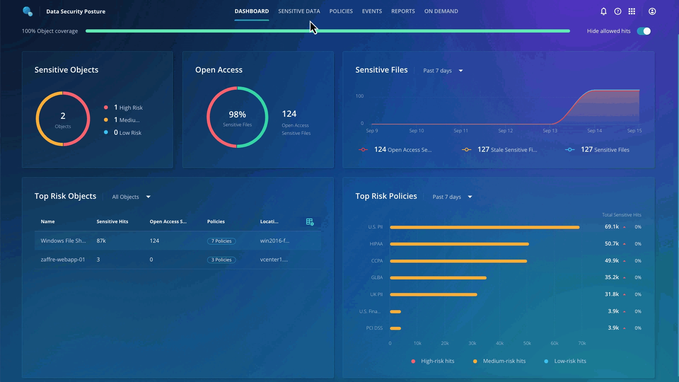Viewport: 679px width, 382px height.
Task: Click the help question mark icon
Action: pos(617,11)
